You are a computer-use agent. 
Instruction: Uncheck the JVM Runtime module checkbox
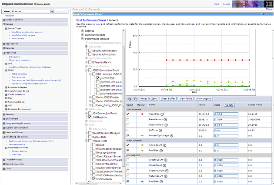(90, 118)
